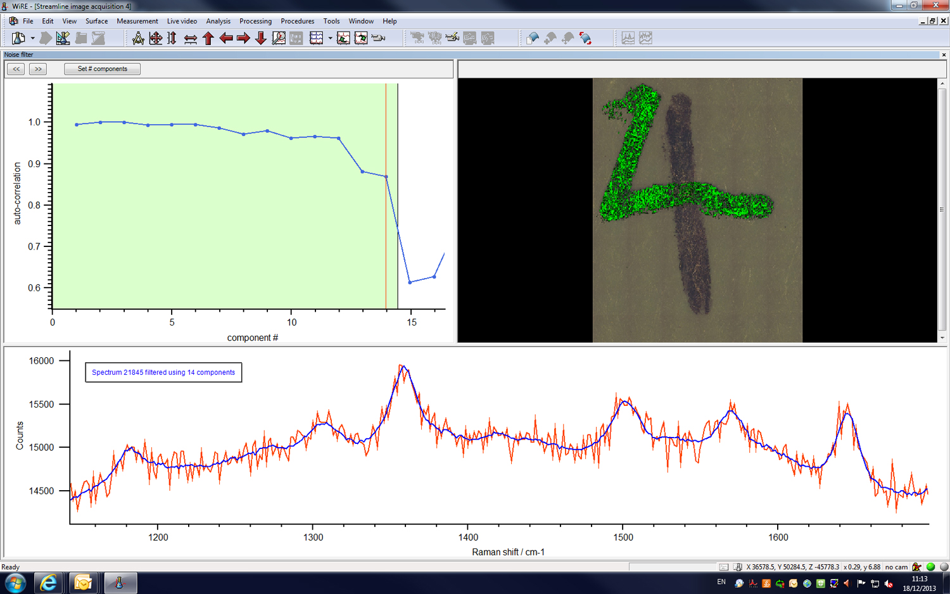Open the Analysis menu
Screen dimensions: 950x594
click(218, 21)
